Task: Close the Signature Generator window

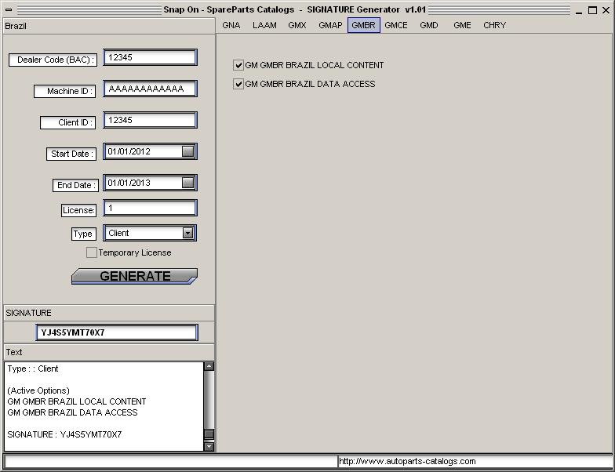Action: [x=606, y=10]
